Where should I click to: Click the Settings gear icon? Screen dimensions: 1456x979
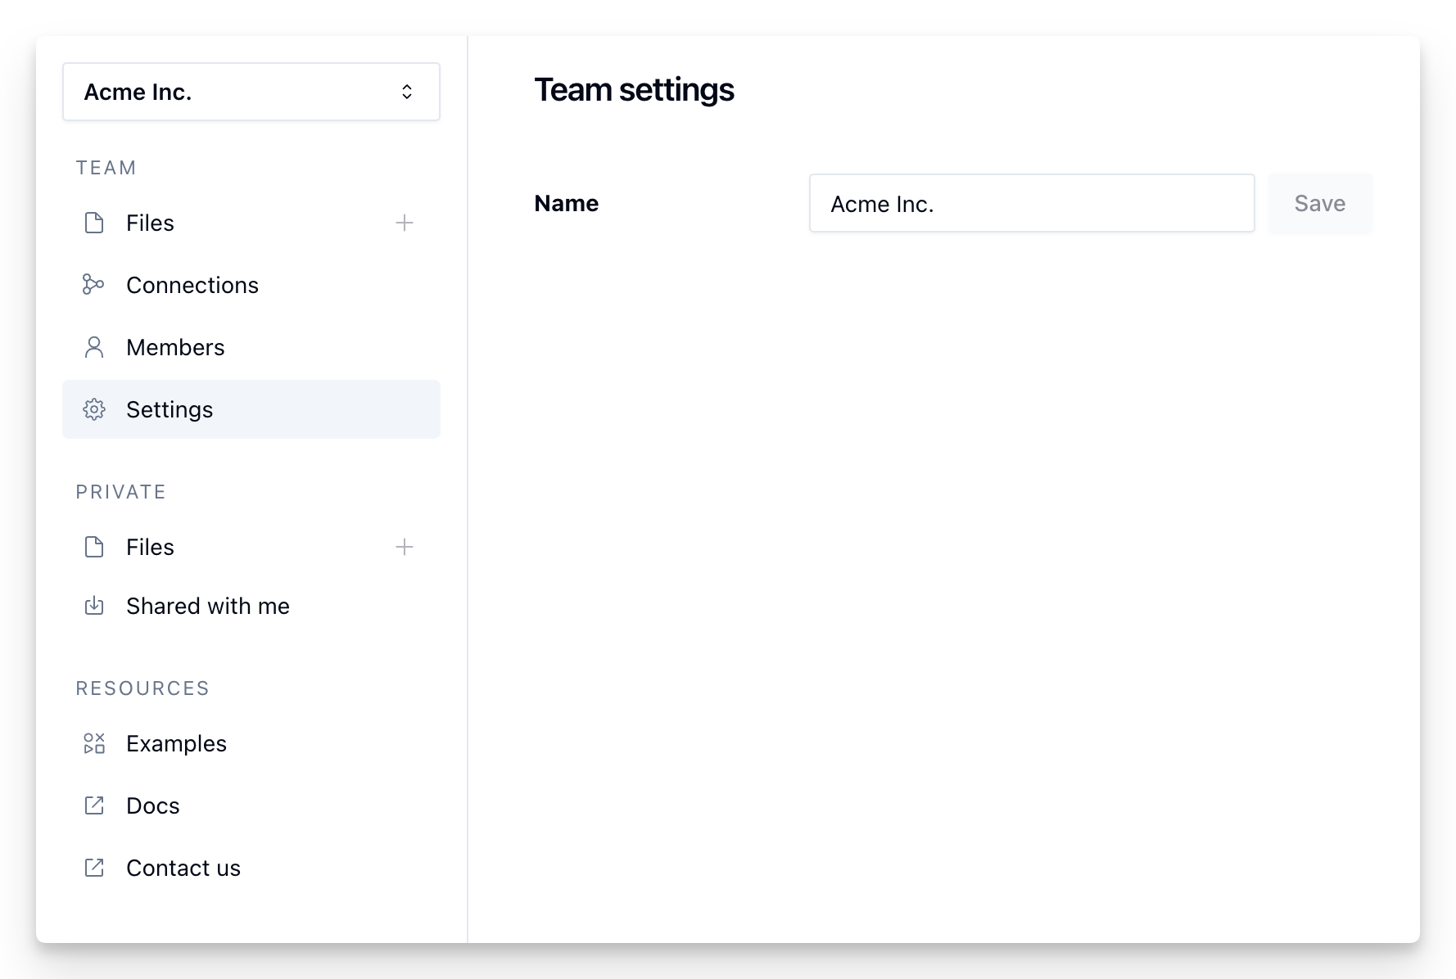94,409
